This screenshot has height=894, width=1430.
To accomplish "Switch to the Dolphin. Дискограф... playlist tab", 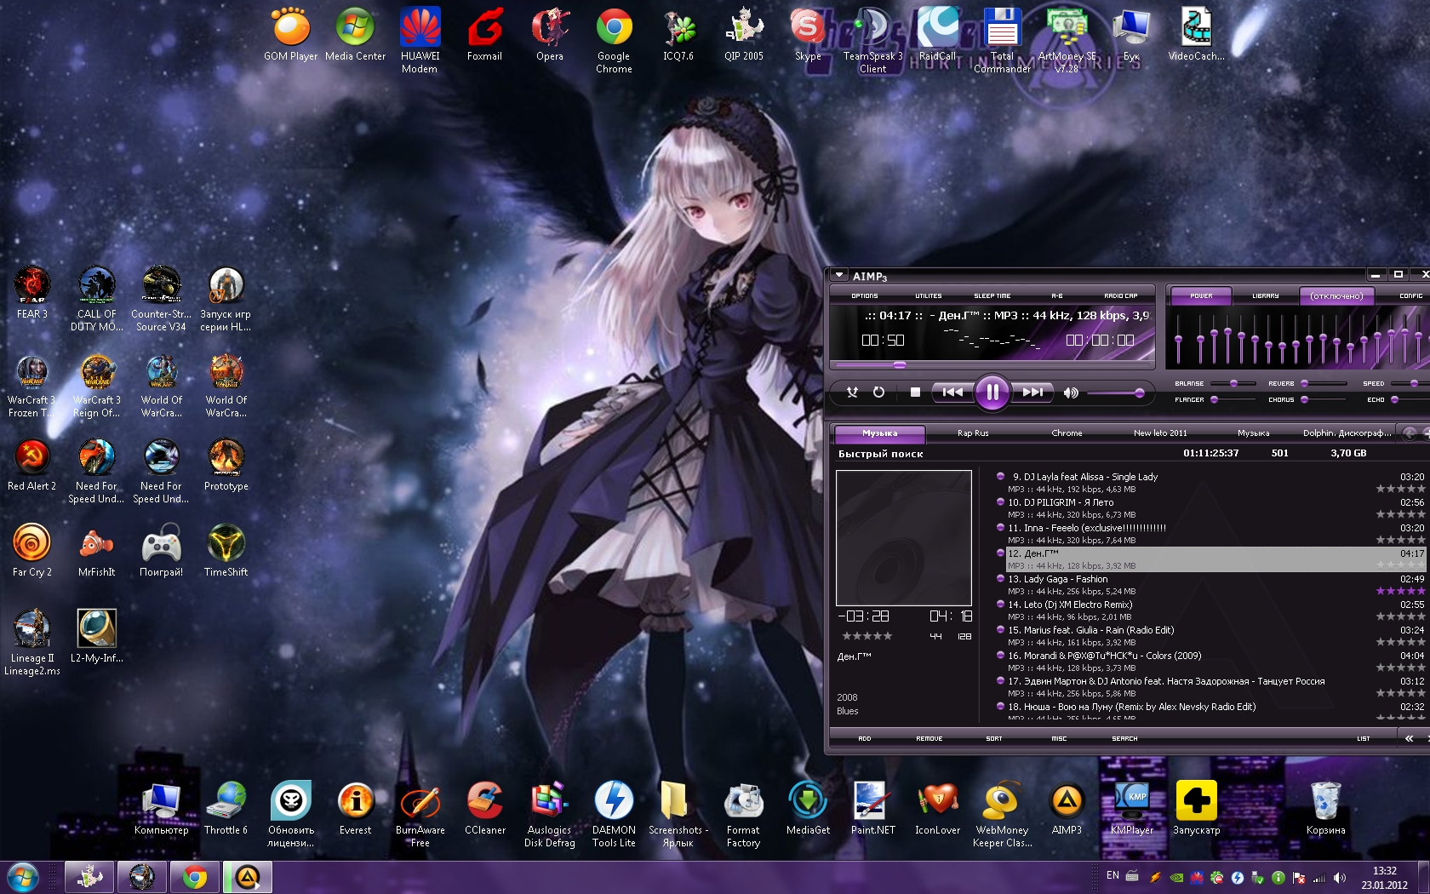I will tap(1347, 433).
